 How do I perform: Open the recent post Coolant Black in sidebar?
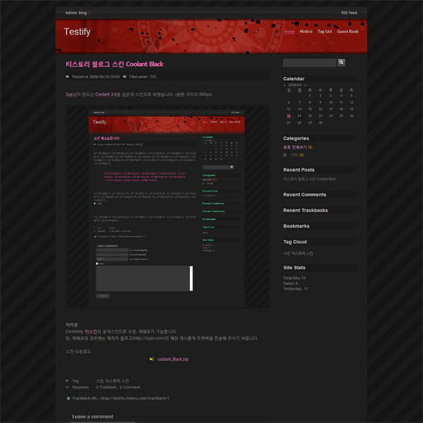[x=309, y=179]
